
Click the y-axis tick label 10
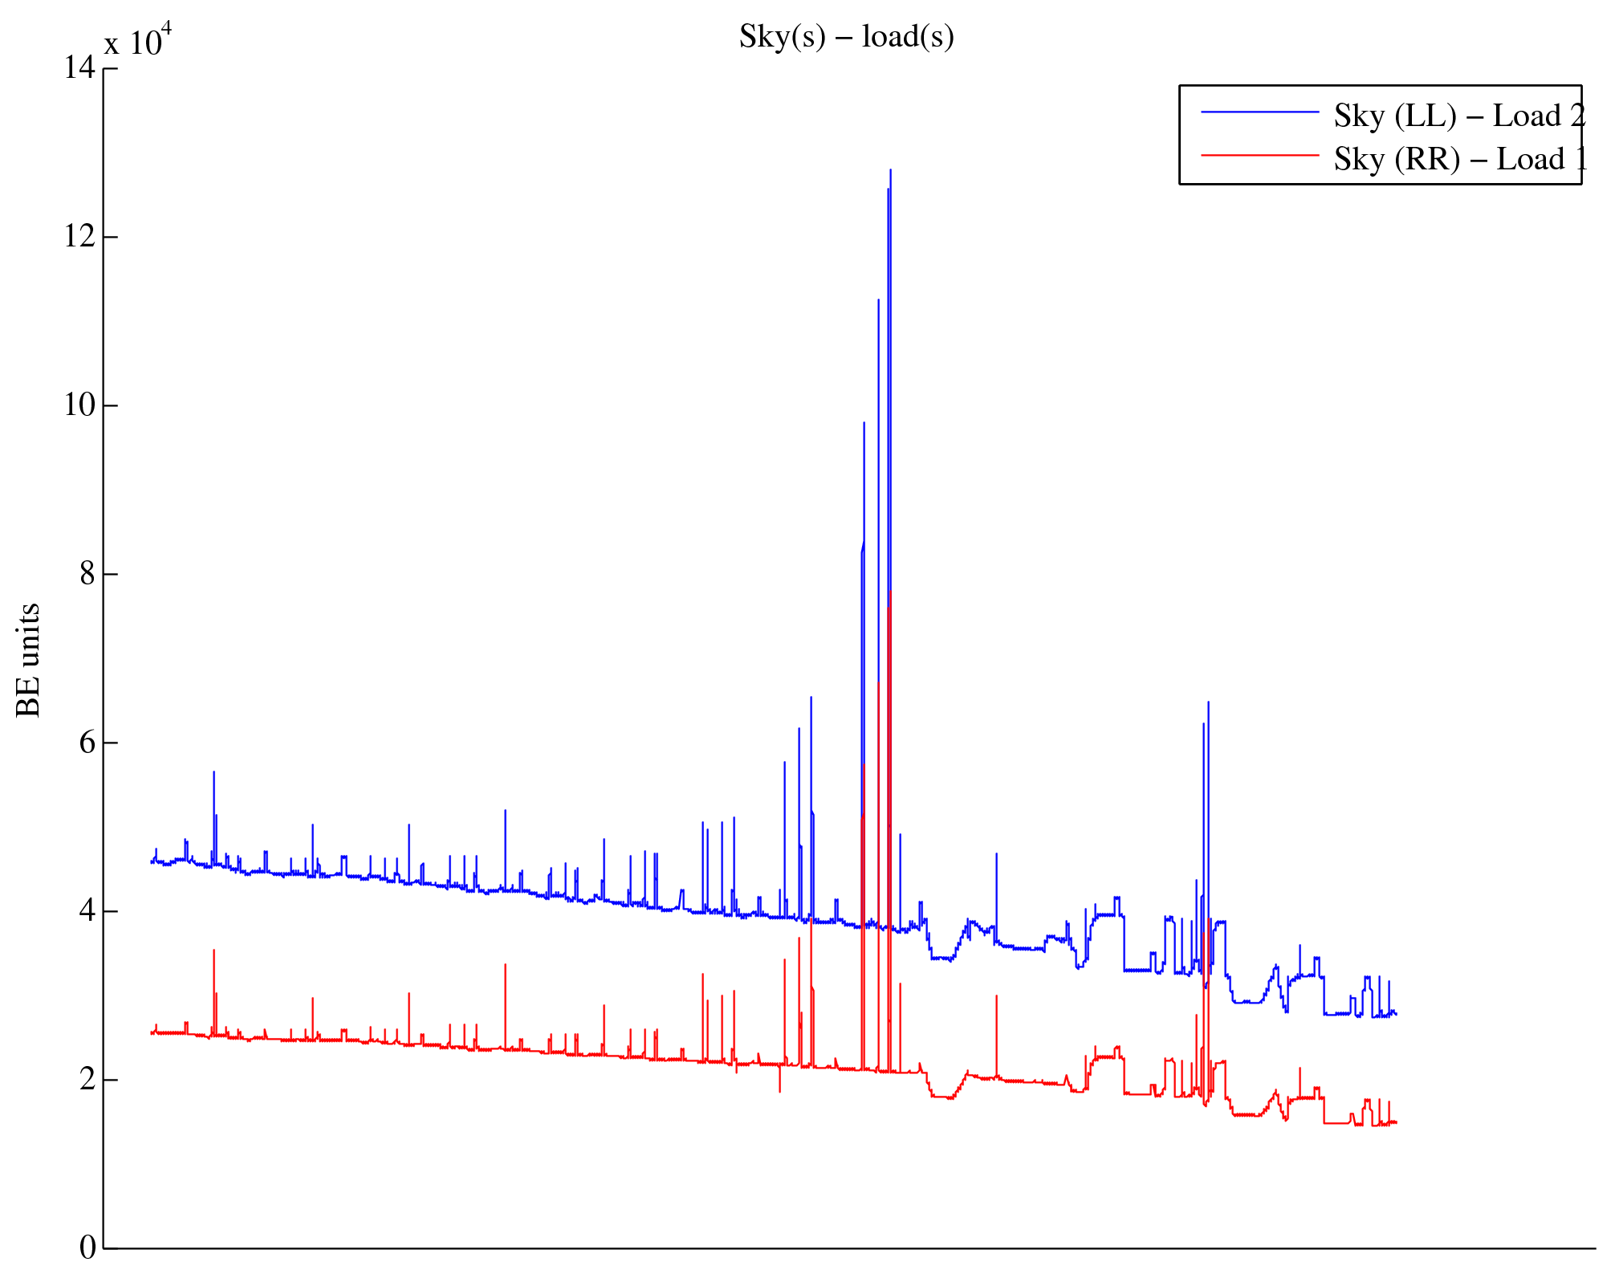click(79, 405)
